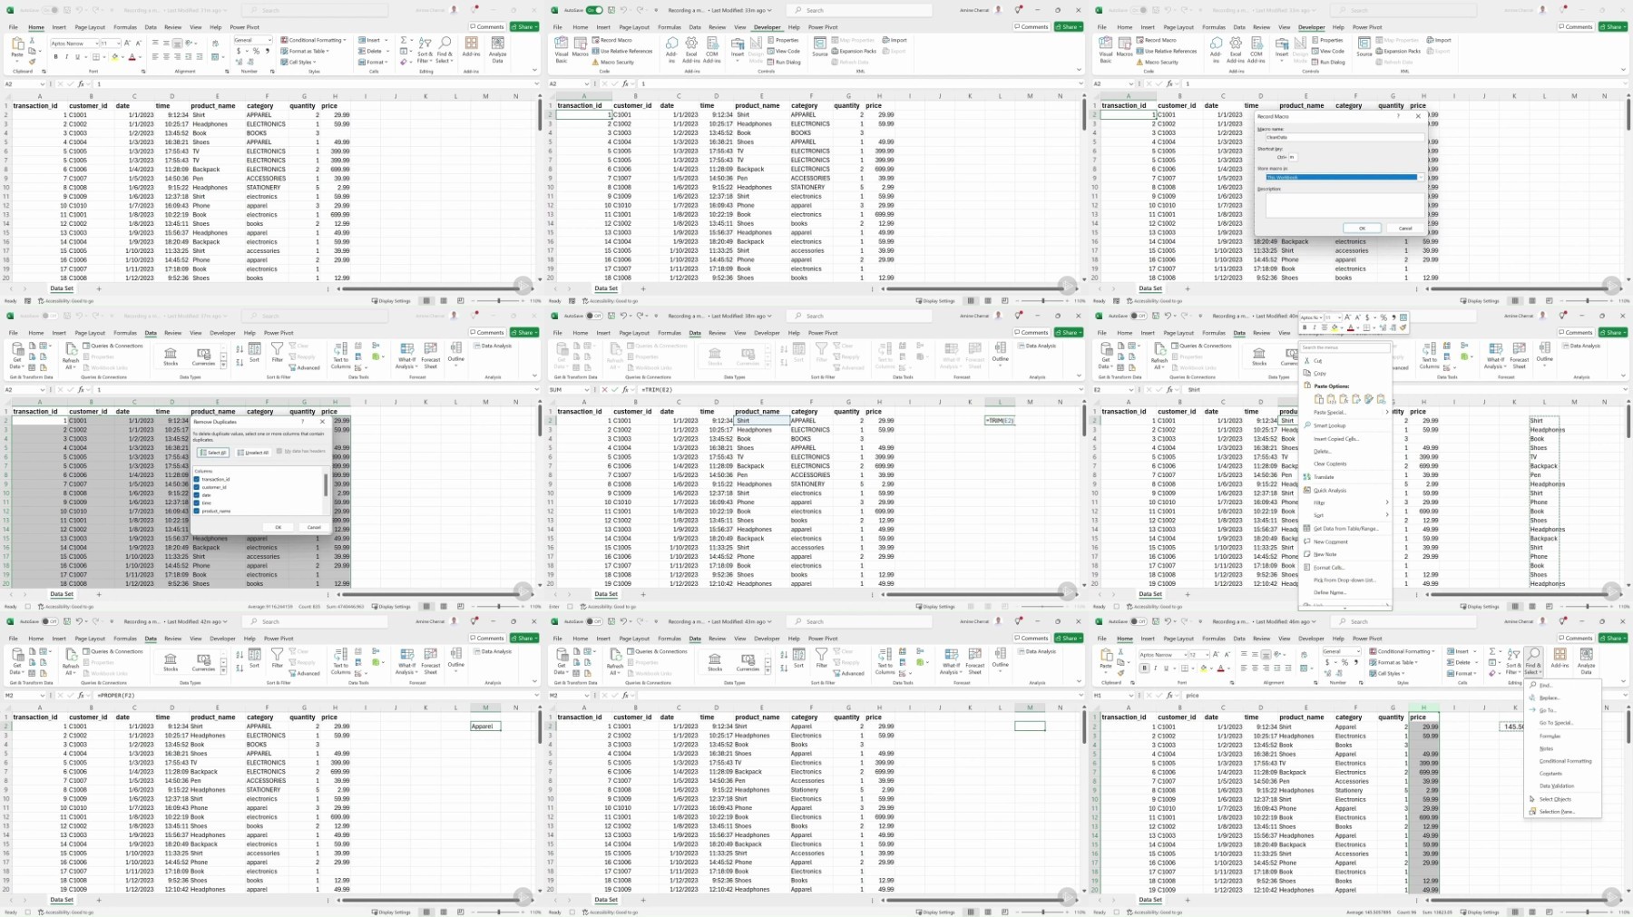Uncheck transaction_id in the Remove Duplicates dialog
Screen dimensions: 1633x917
[197, 479]
